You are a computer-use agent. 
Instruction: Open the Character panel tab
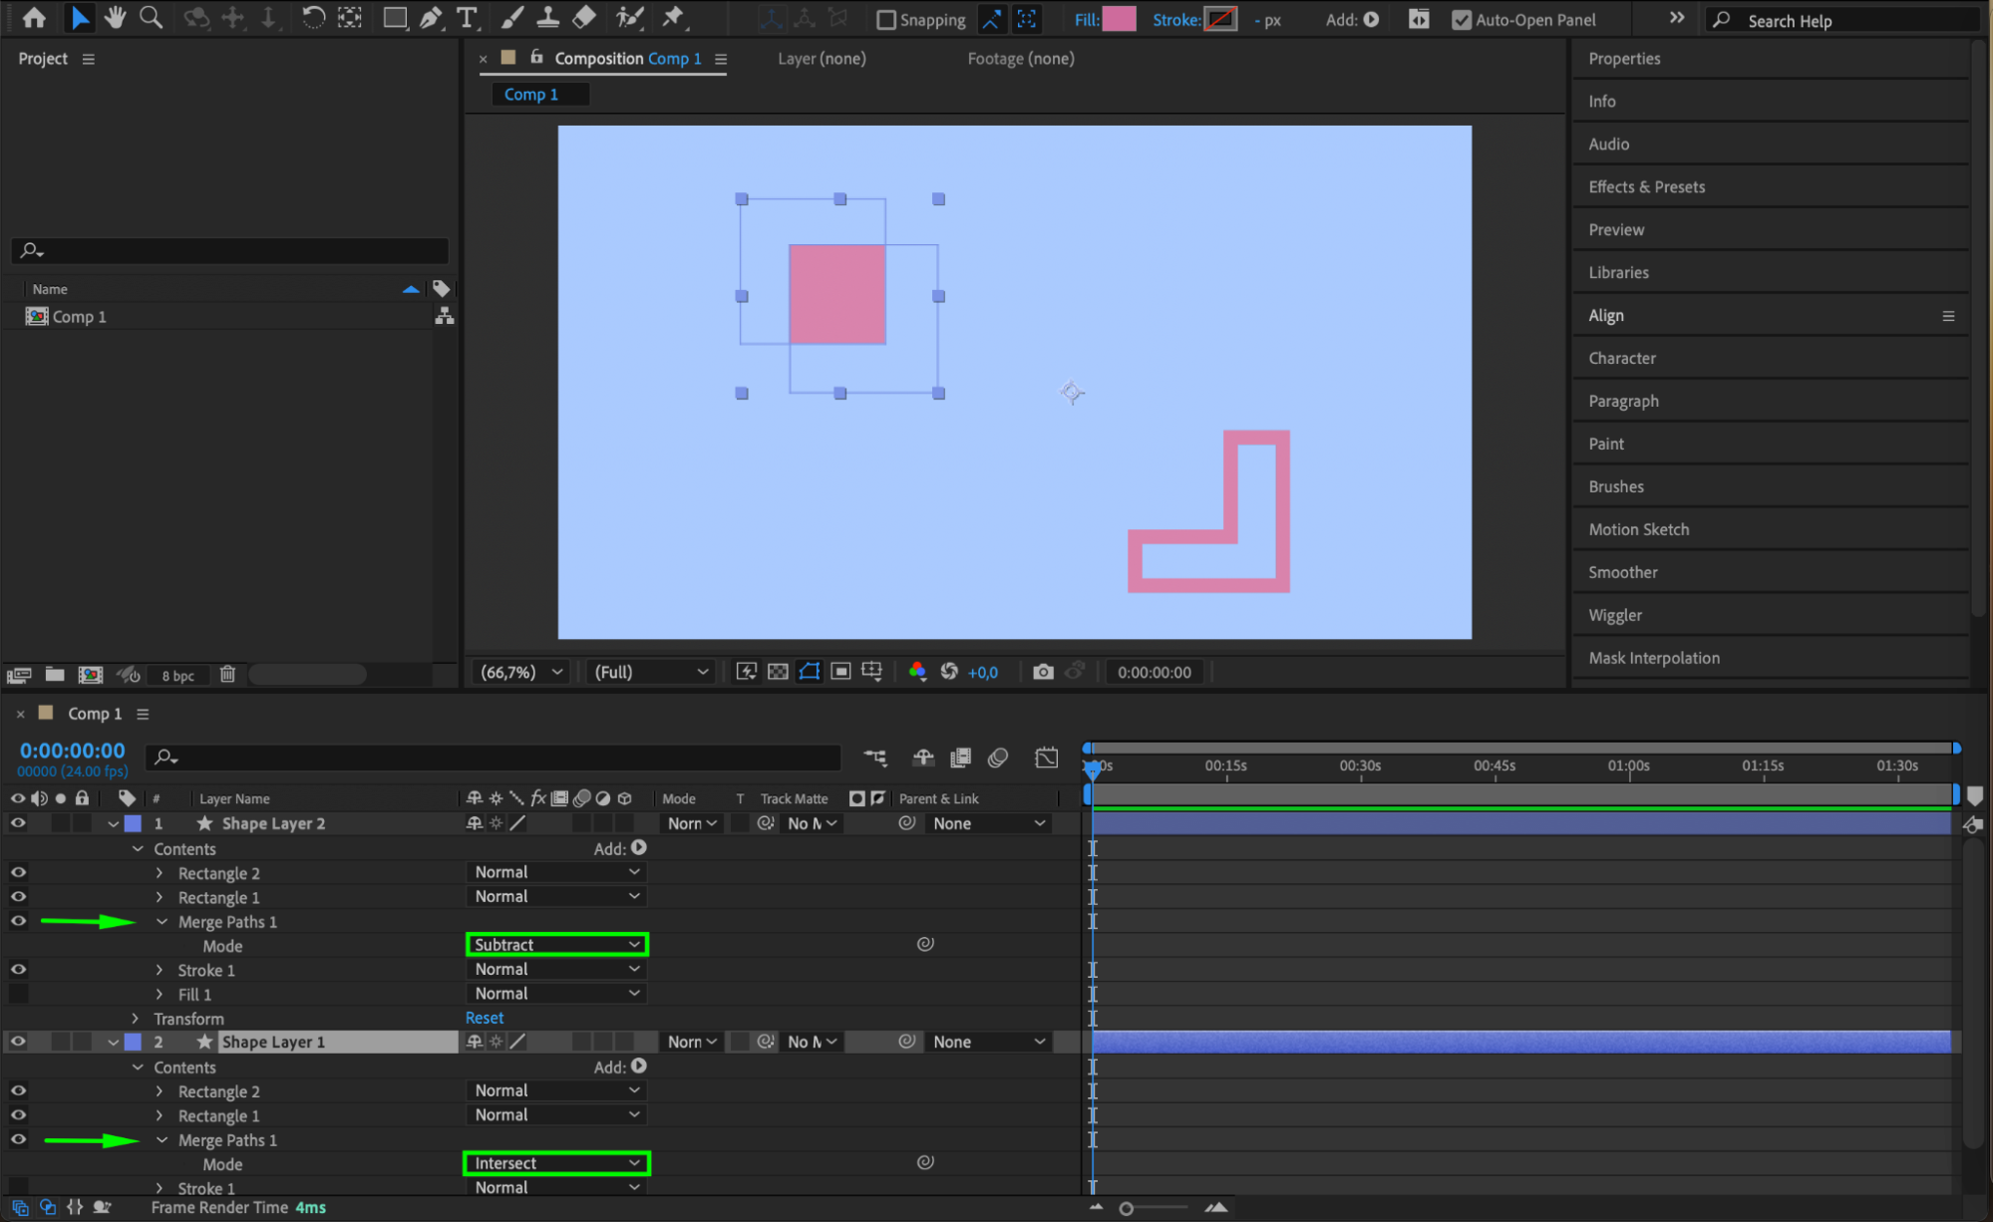1621,358
